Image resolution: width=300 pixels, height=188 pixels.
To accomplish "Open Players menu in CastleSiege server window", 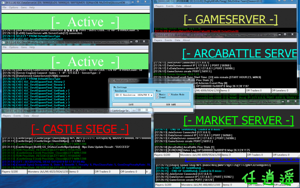I will (7, 116).
